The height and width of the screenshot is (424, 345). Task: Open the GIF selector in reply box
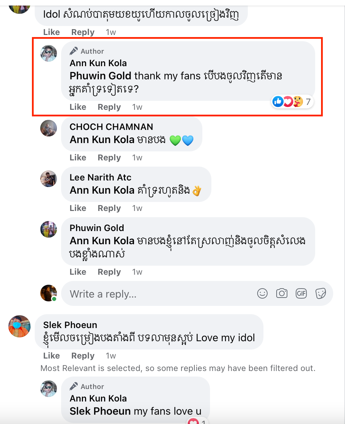(x=301, y=294)
